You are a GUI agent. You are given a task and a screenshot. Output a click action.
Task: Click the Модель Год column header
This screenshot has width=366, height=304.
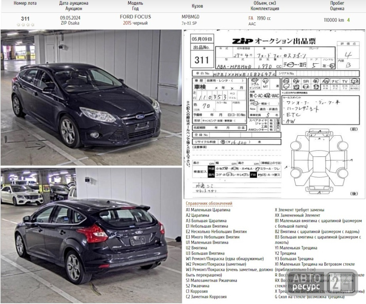tap(135, 6)
